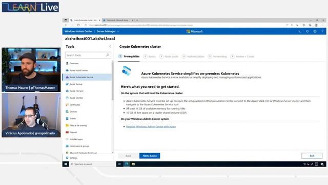Image resolution: width=328 pixels, height=185 pixels.
Task: Open browser extensions icon in toolbar
Action: (304, 25)
